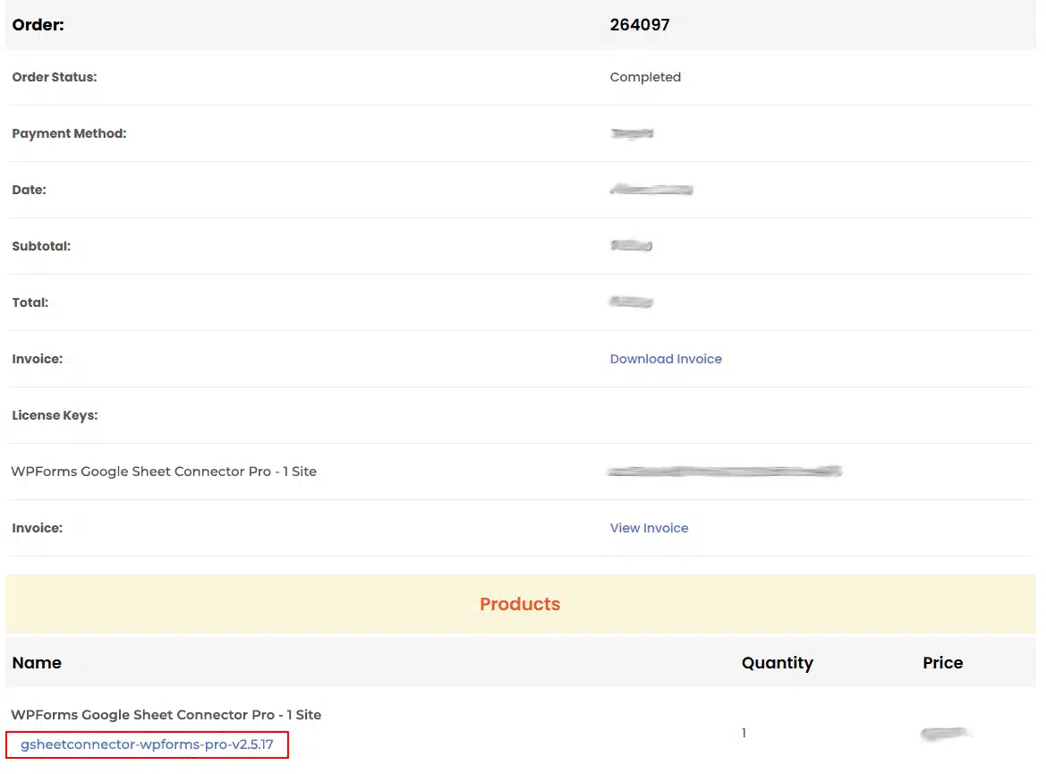Select the Completed status text
Image resolution: width=1046 pixels, height=774 pixels.
pyautogui.click(x=645, y=77)
